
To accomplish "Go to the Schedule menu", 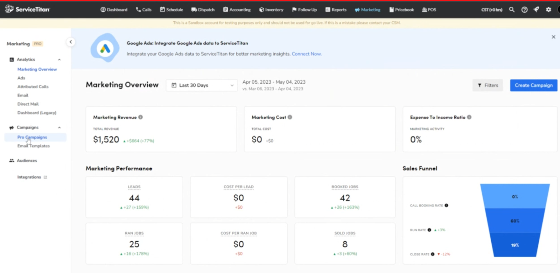I will pos(171,9).
